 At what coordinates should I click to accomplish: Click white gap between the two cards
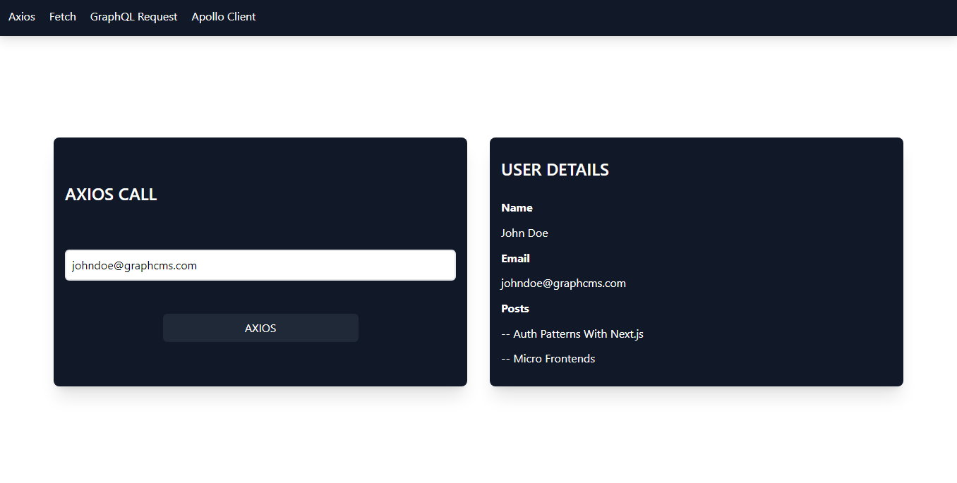click(479, 261)
